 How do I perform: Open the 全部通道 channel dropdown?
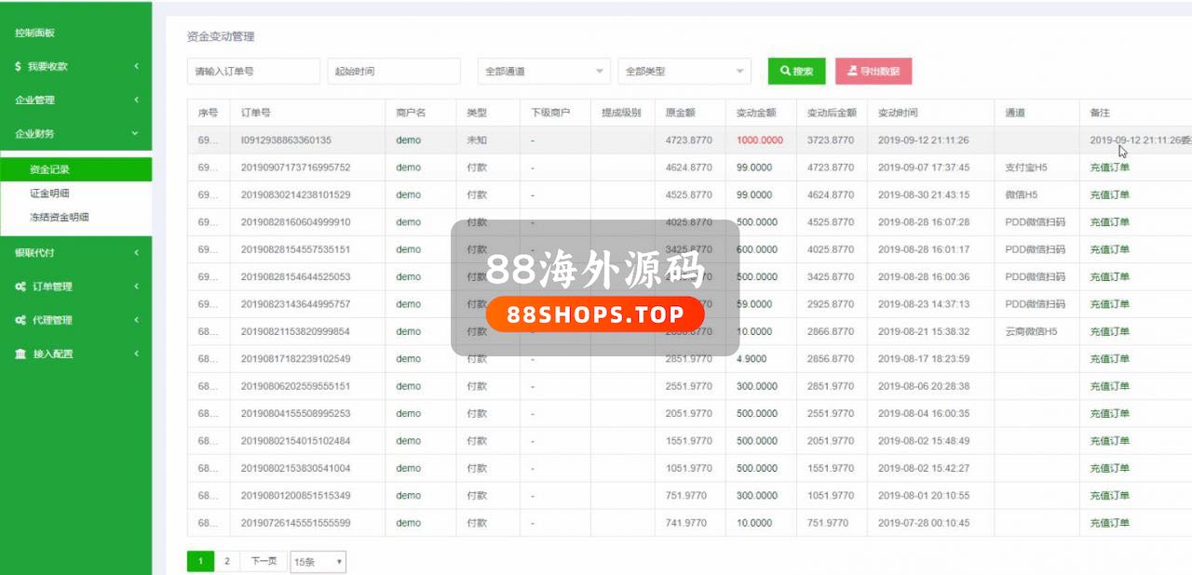pos(544,72)
